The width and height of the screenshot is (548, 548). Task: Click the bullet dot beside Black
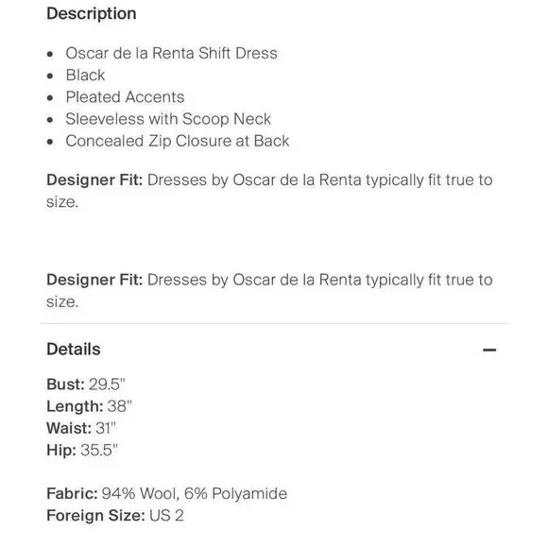coord(50,77)
